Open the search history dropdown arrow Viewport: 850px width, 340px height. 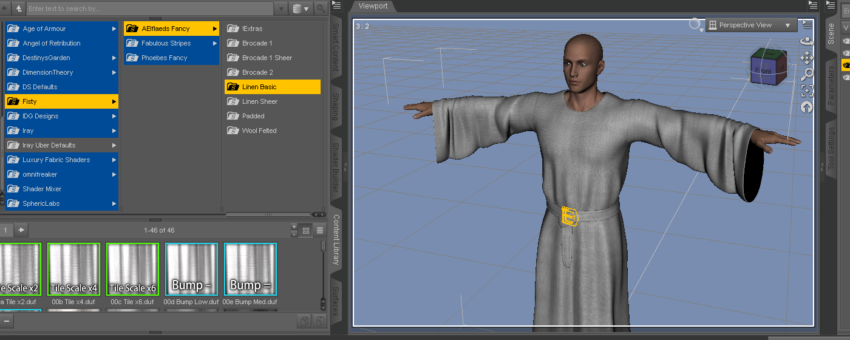point(280,8)
